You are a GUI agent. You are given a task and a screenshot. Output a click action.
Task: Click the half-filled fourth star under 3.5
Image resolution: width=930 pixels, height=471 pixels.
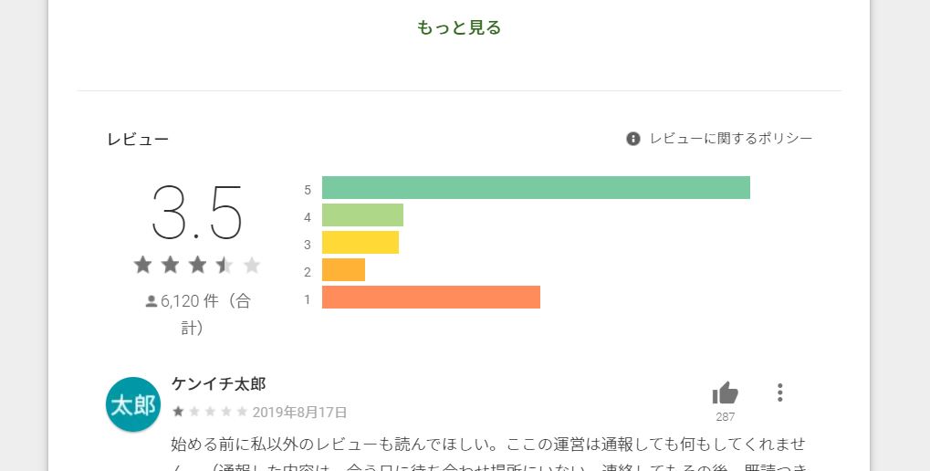tap(225, 265)
